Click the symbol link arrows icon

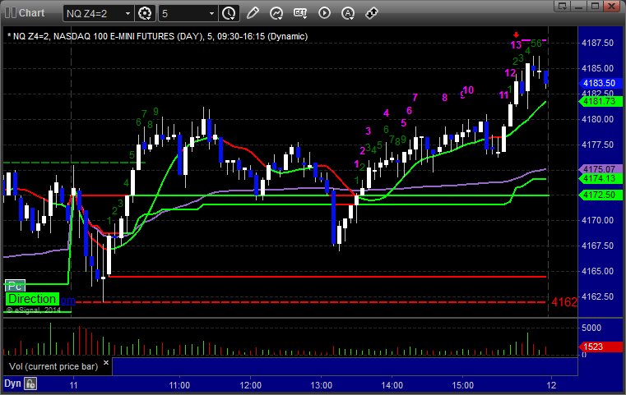(x=372, y=13)
